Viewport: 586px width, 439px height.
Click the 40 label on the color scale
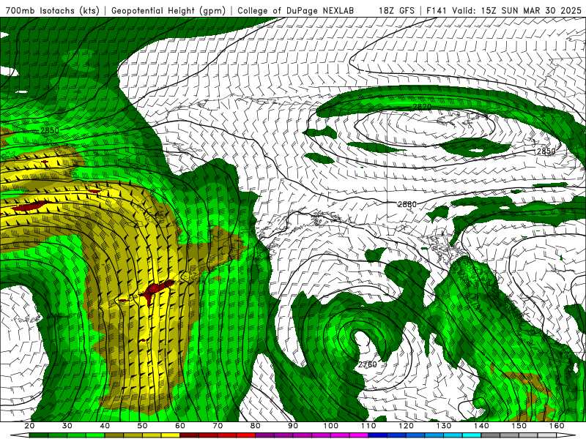pos(105,426)
